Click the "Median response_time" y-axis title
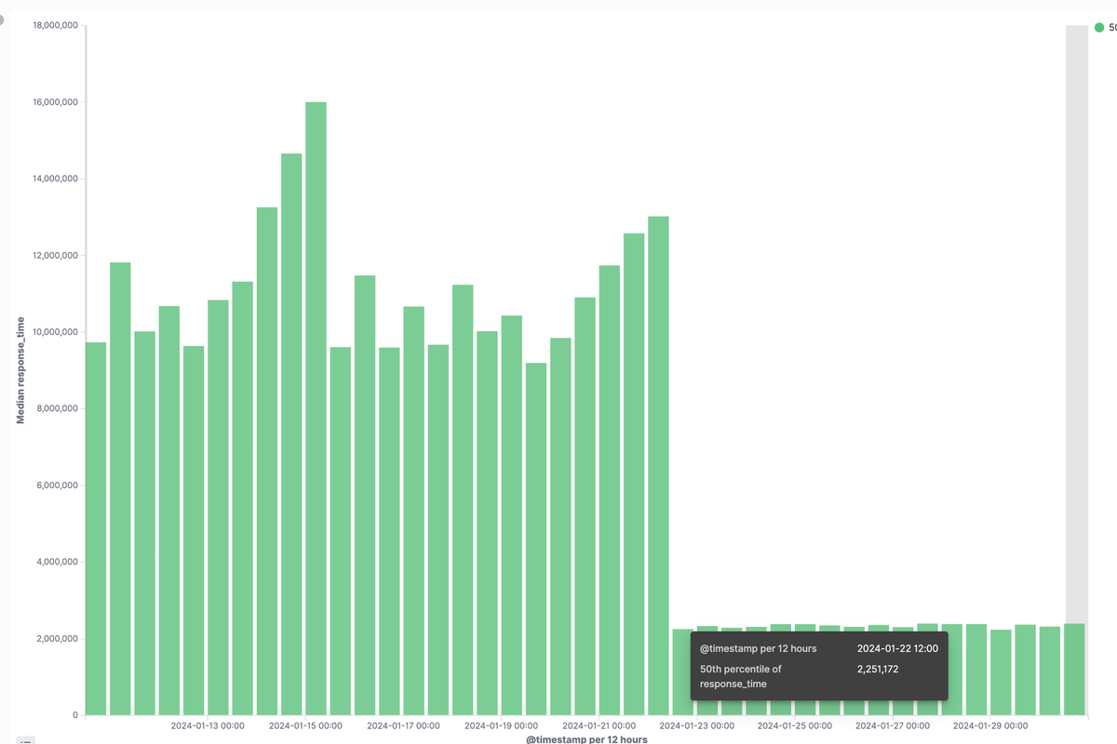Image resolution: width=1117 pixels, height=744 pixels. (x=20, y=370)
